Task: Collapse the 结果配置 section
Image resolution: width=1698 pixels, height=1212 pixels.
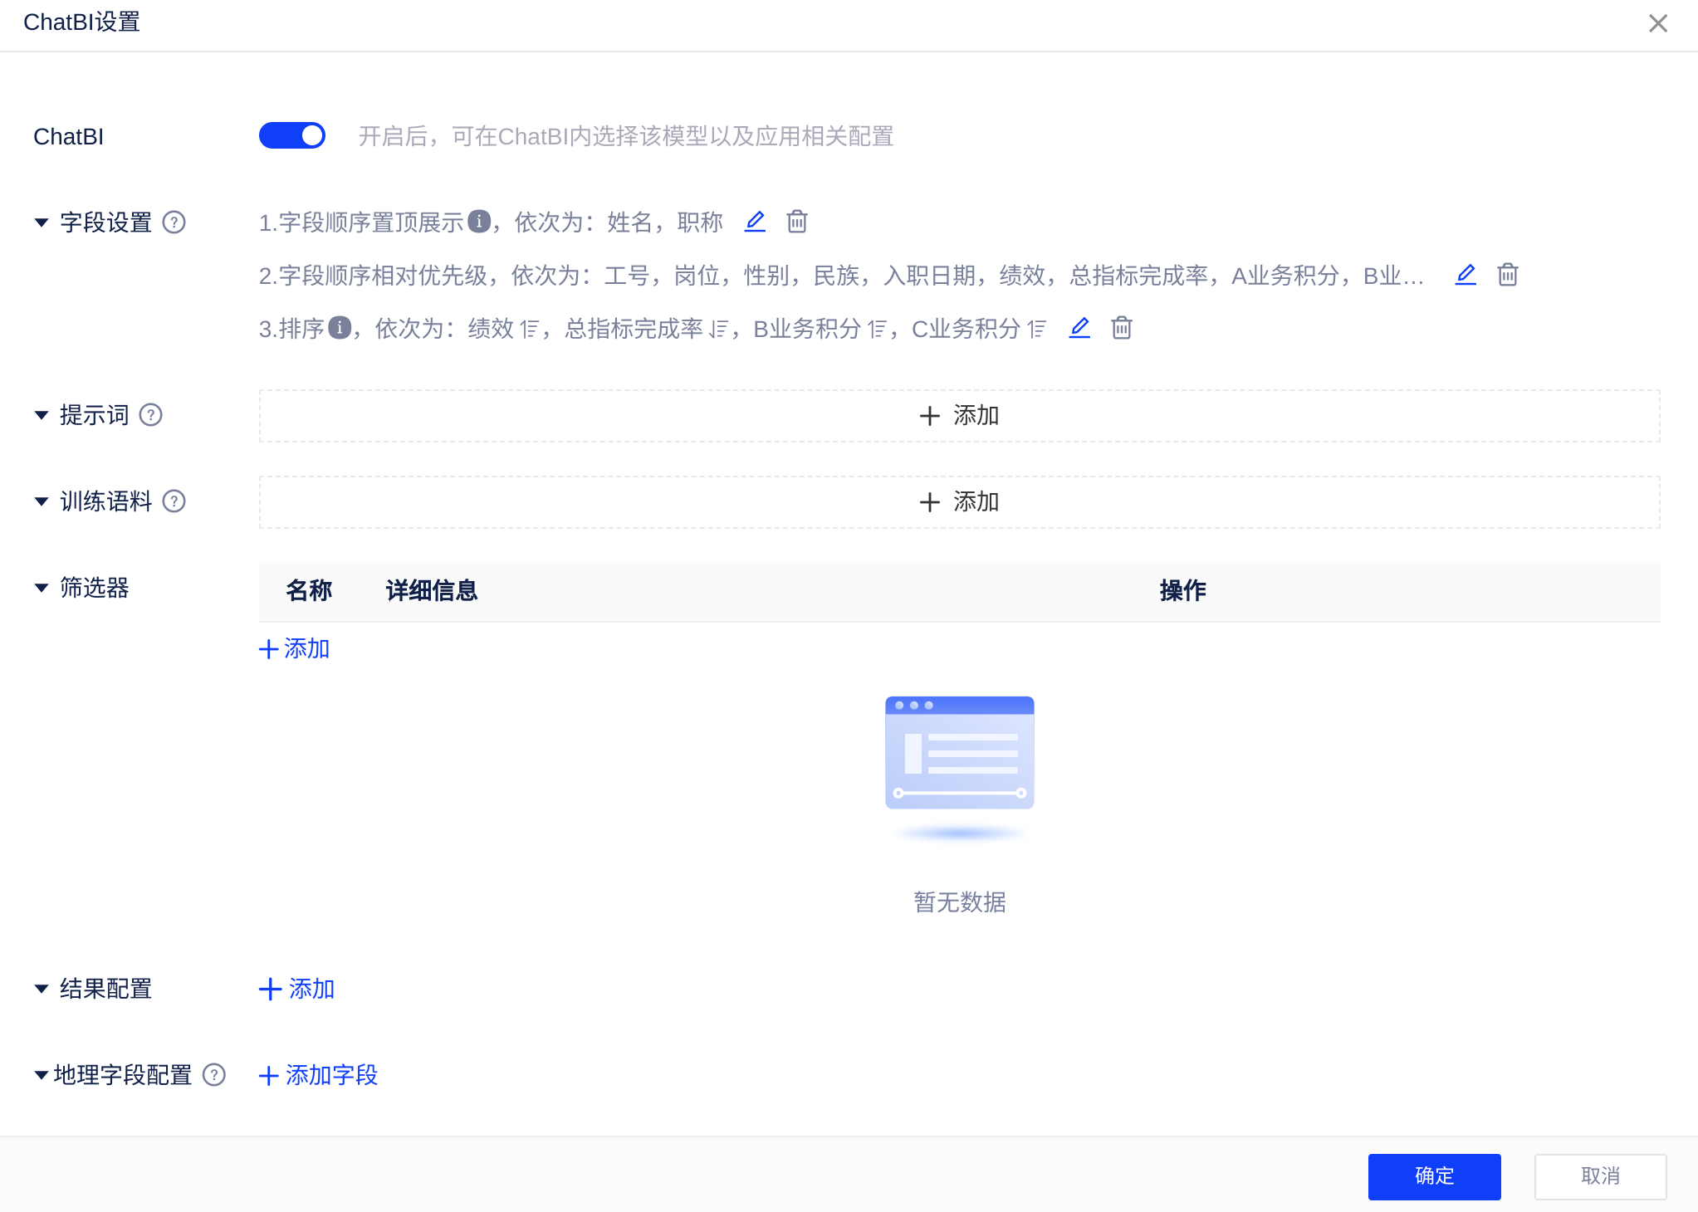Action: [x=42, y=989]
